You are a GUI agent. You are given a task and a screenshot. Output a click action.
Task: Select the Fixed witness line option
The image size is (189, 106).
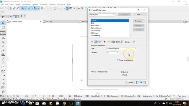click(122, 75)
